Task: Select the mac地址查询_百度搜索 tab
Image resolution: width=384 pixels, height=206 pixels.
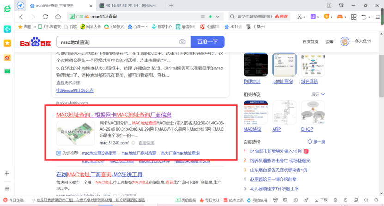Action: tap(55, 6)
